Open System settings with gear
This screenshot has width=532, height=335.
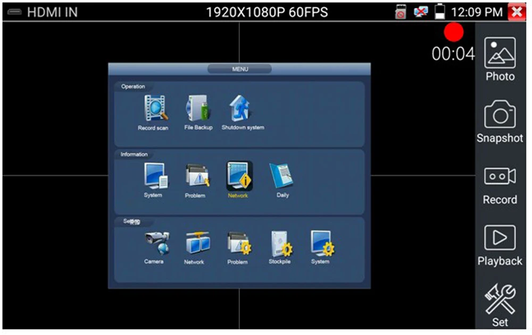[322, 243]
